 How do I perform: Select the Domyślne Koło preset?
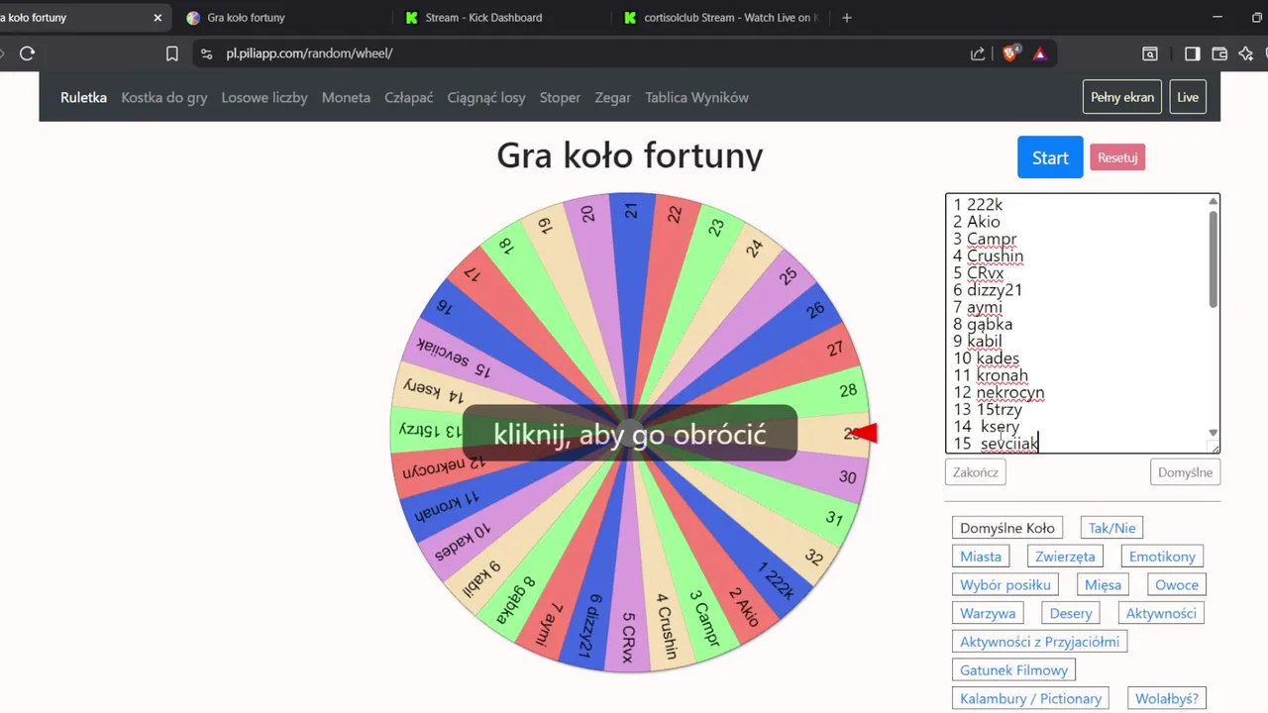click(x=1007, y=528)
